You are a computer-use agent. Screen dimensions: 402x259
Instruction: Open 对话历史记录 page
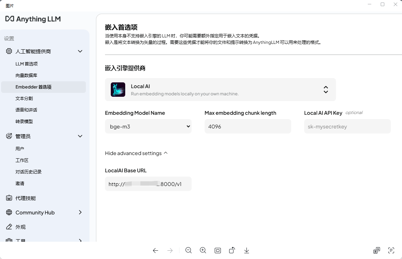(x=29, y=172)
